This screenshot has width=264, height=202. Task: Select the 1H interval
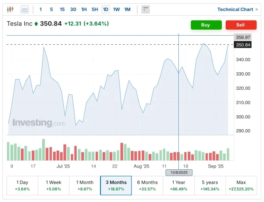pyautogui.click(x=84, y=9)
